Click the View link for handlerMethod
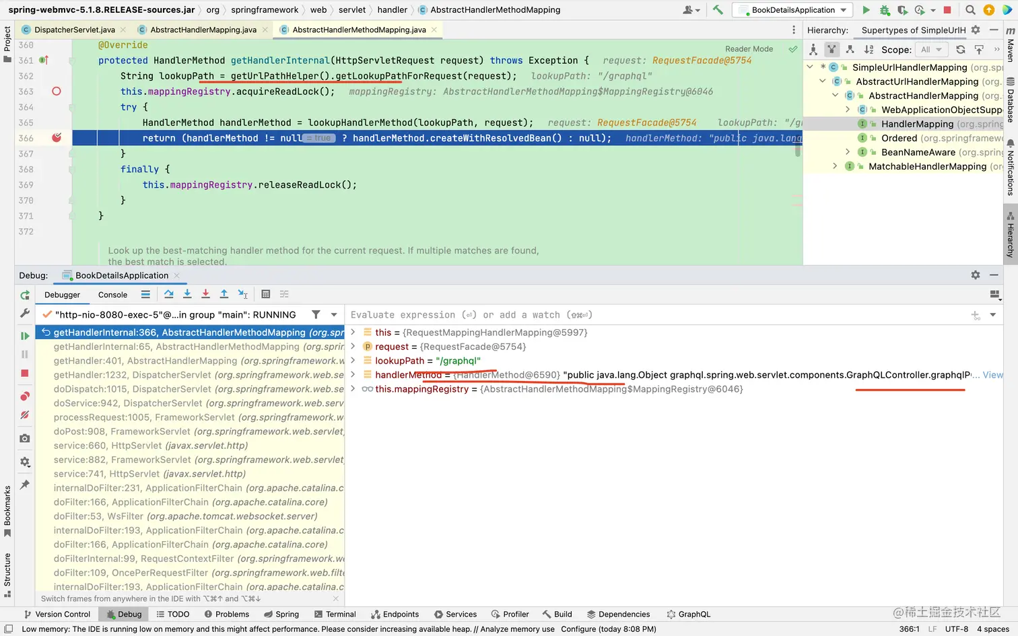Screen dimensions: 1018x636 point(992,375)
